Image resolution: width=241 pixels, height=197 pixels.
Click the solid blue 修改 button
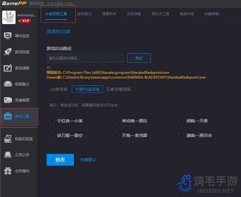coord(60,160)
